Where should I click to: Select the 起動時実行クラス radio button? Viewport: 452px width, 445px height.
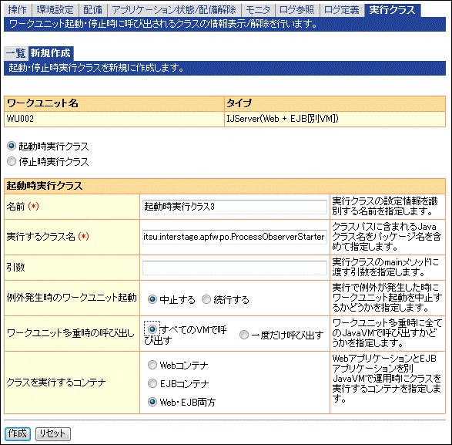[12, 146]
